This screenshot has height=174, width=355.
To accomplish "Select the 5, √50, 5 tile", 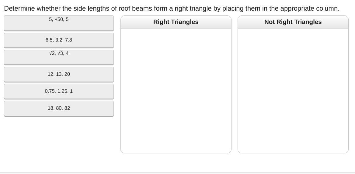I will click(x=59, y=23).
